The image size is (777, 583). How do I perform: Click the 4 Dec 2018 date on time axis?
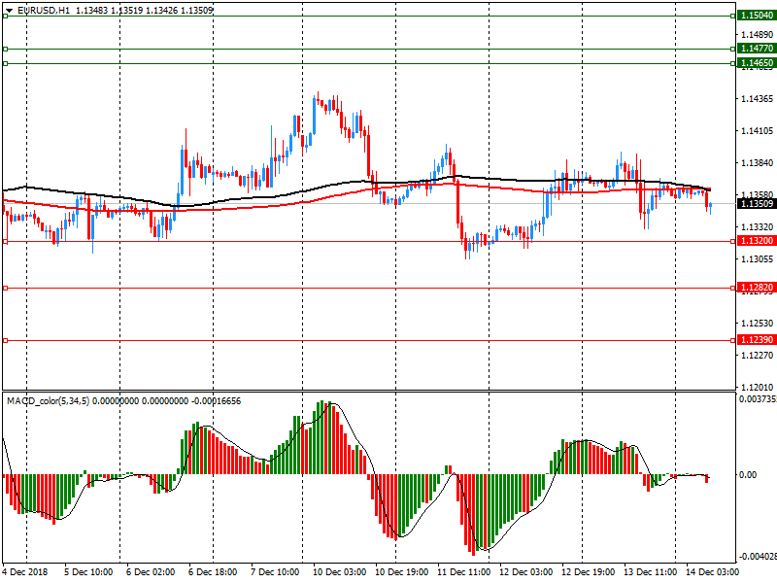[x=26, y=573]
